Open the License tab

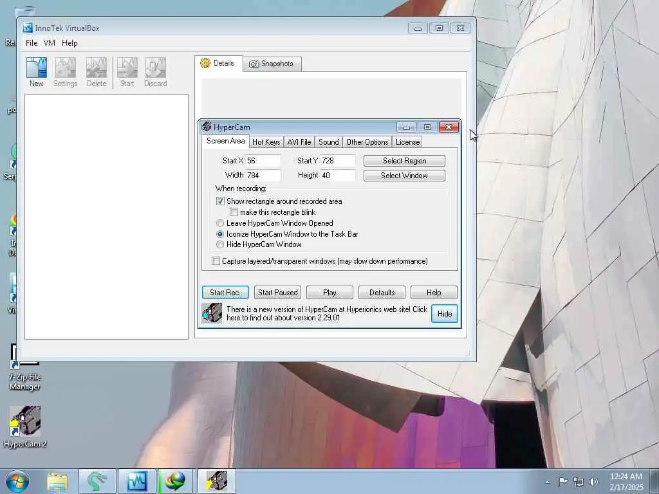click(407, 142)
